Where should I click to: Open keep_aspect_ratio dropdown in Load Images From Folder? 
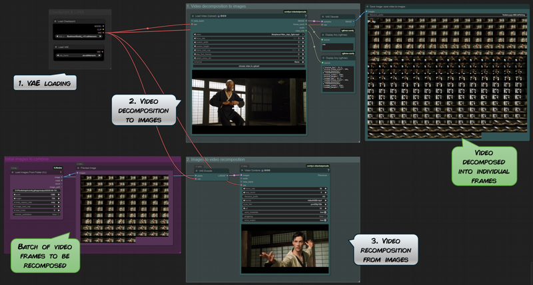coord(37,202)
